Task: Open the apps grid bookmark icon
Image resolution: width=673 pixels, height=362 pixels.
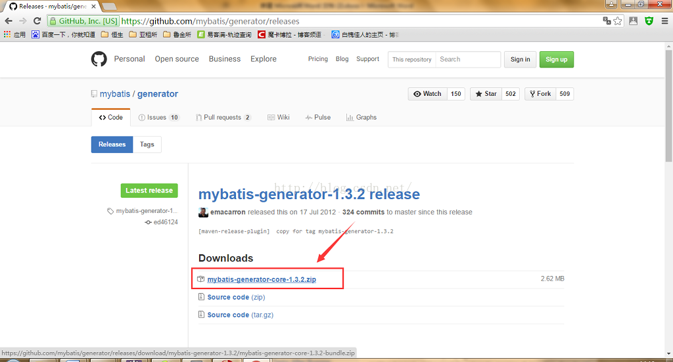Action: click(x=7, y=34)
